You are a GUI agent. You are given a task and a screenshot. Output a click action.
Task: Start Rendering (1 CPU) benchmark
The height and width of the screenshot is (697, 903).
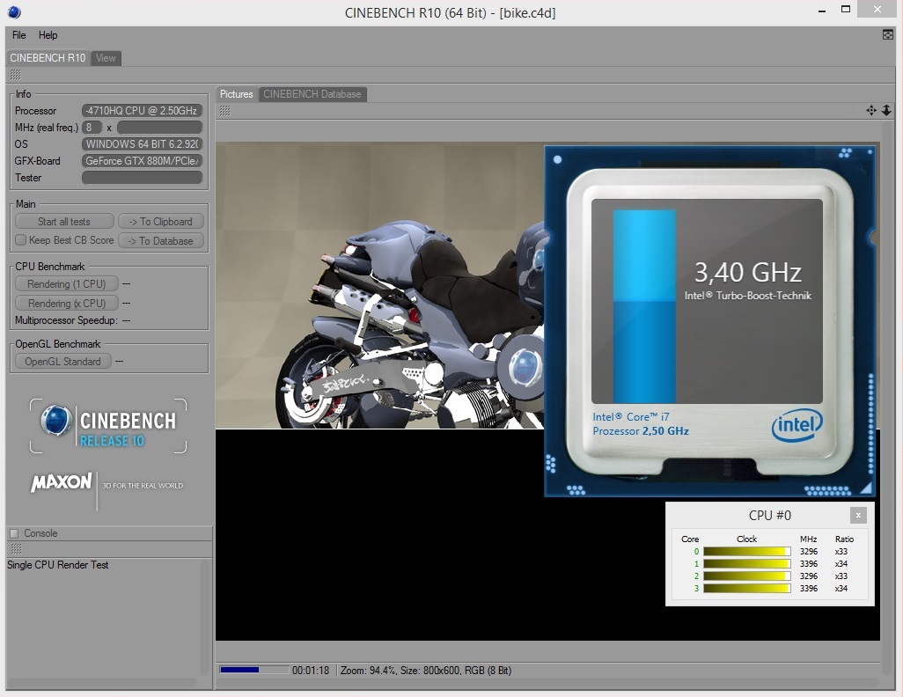[x=66, y=283]
